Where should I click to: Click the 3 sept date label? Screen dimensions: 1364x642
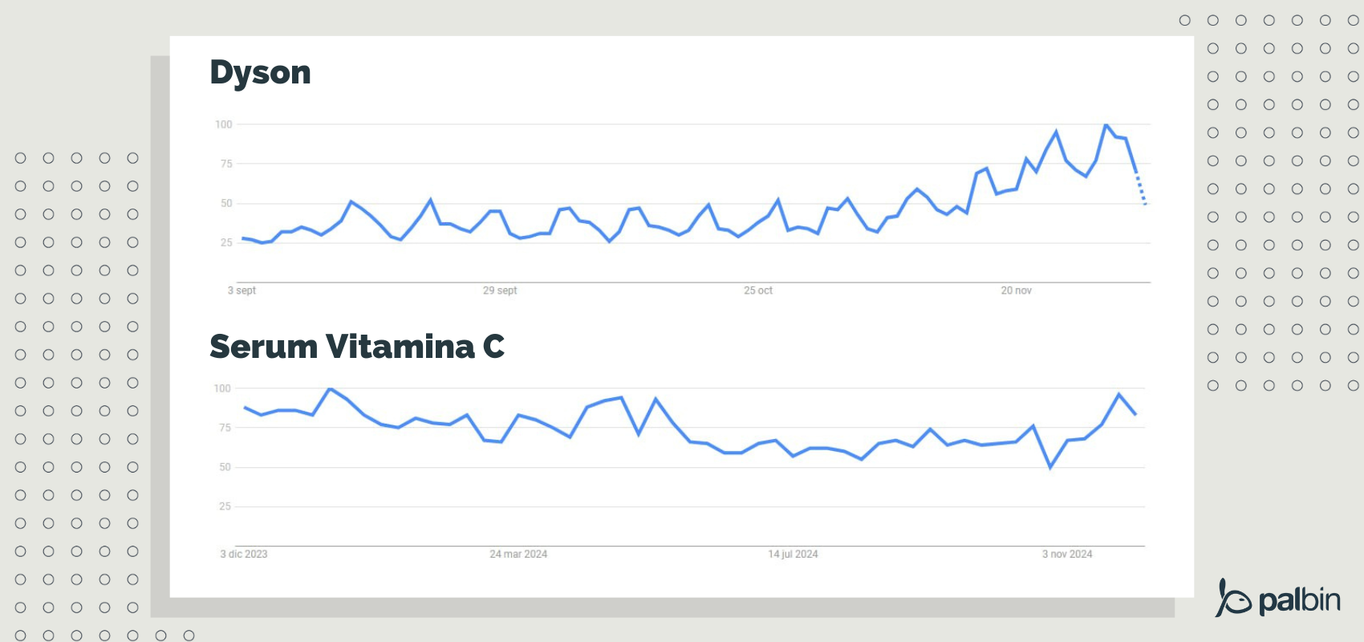242,291
